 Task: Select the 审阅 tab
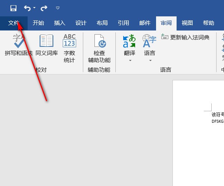click(166, 23)
